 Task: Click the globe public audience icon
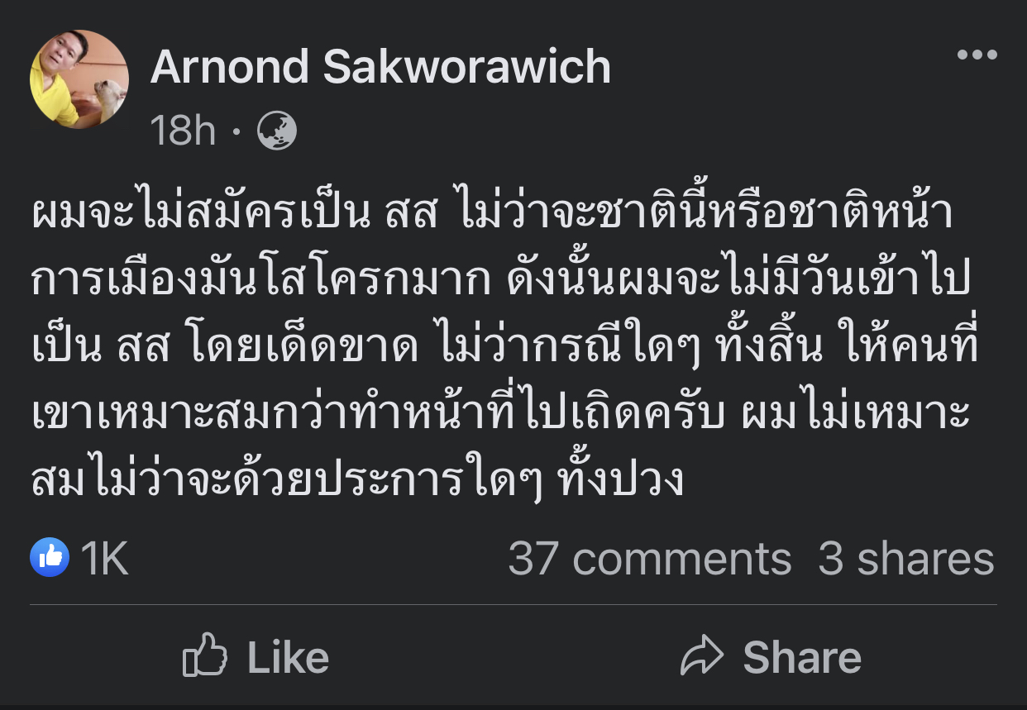277,131
